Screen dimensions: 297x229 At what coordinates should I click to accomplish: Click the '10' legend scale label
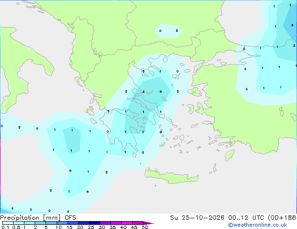coord(59,227)
